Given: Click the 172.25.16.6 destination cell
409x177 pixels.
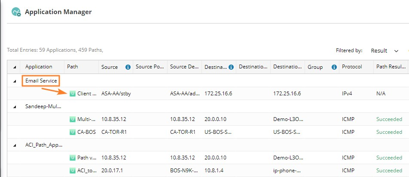Looking at the screenshot, I should point(218,93).
